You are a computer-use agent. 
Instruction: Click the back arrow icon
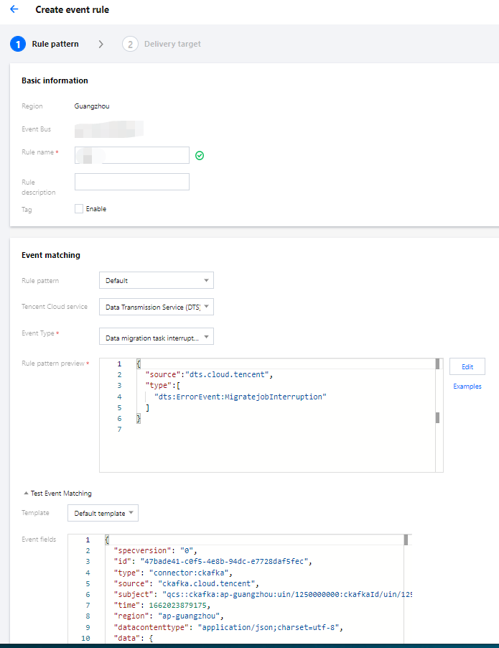(x=14, y=10)
